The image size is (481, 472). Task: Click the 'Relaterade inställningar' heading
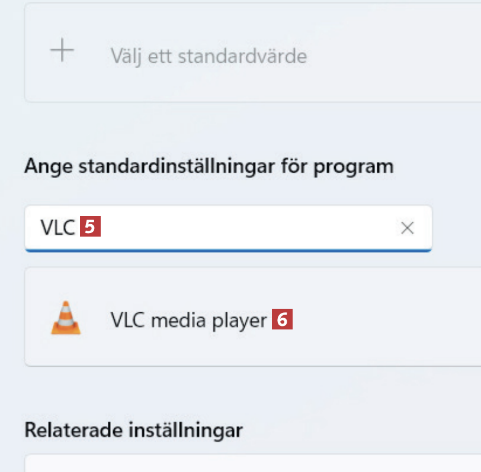tap(133, 430)
